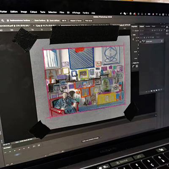Image resolution: width=169 pixels, height=169 pixels.
Task: Split clip with timeline scissors icon
Action: click(x=34, y=146)
